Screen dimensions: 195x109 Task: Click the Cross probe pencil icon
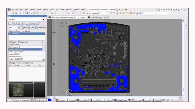click(x=80, y=13)
